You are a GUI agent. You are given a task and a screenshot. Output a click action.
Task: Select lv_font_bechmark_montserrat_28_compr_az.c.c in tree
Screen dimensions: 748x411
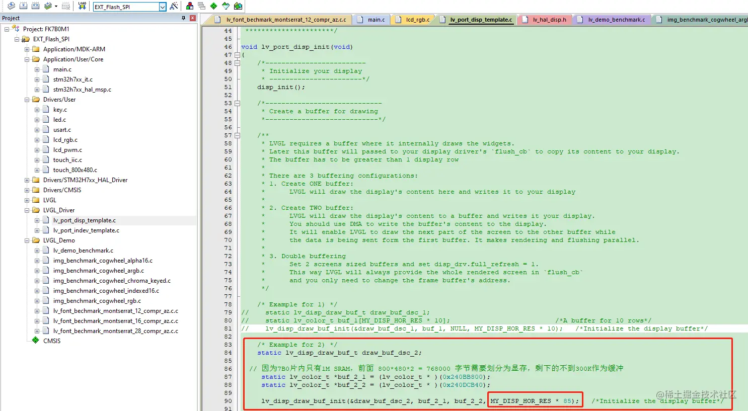[116, 331]
